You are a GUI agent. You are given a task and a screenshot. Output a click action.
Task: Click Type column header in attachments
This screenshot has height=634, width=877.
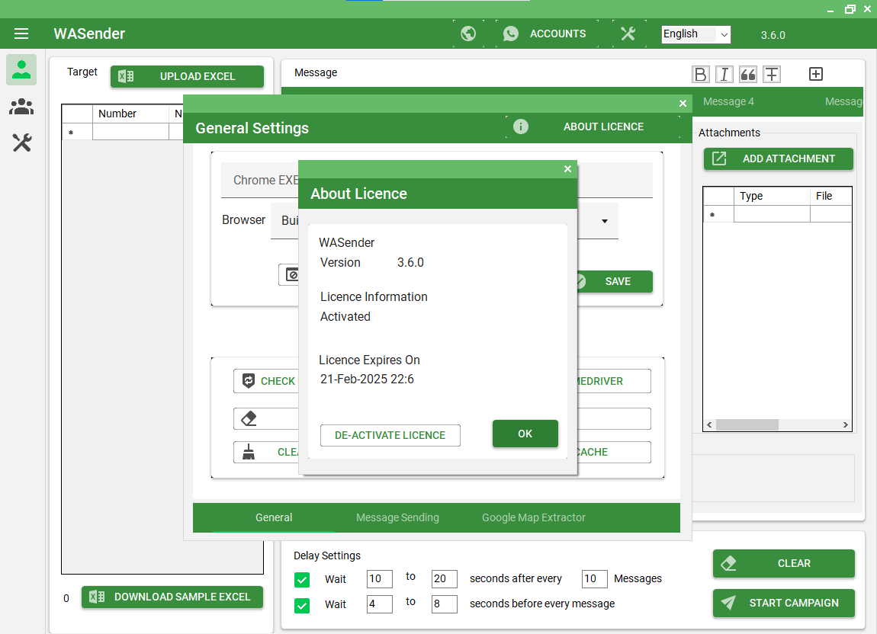[771, 197]
